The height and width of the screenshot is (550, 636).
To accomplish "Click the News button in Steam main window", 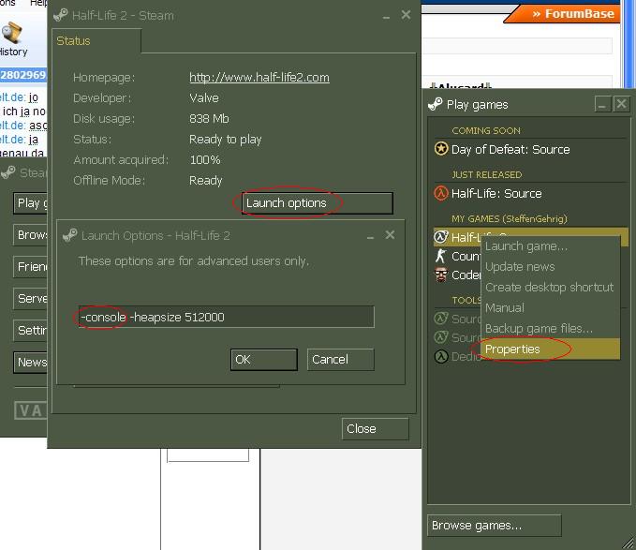I will (x=31, y=363).
